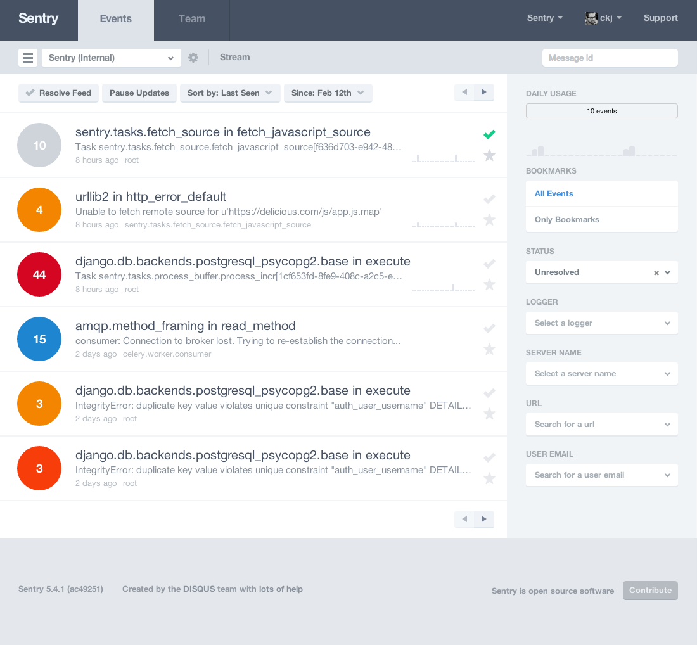697x645 pixels.
Task: Click fetch_javascript_source event sparkline graph
Action: [x=443, y=158]
